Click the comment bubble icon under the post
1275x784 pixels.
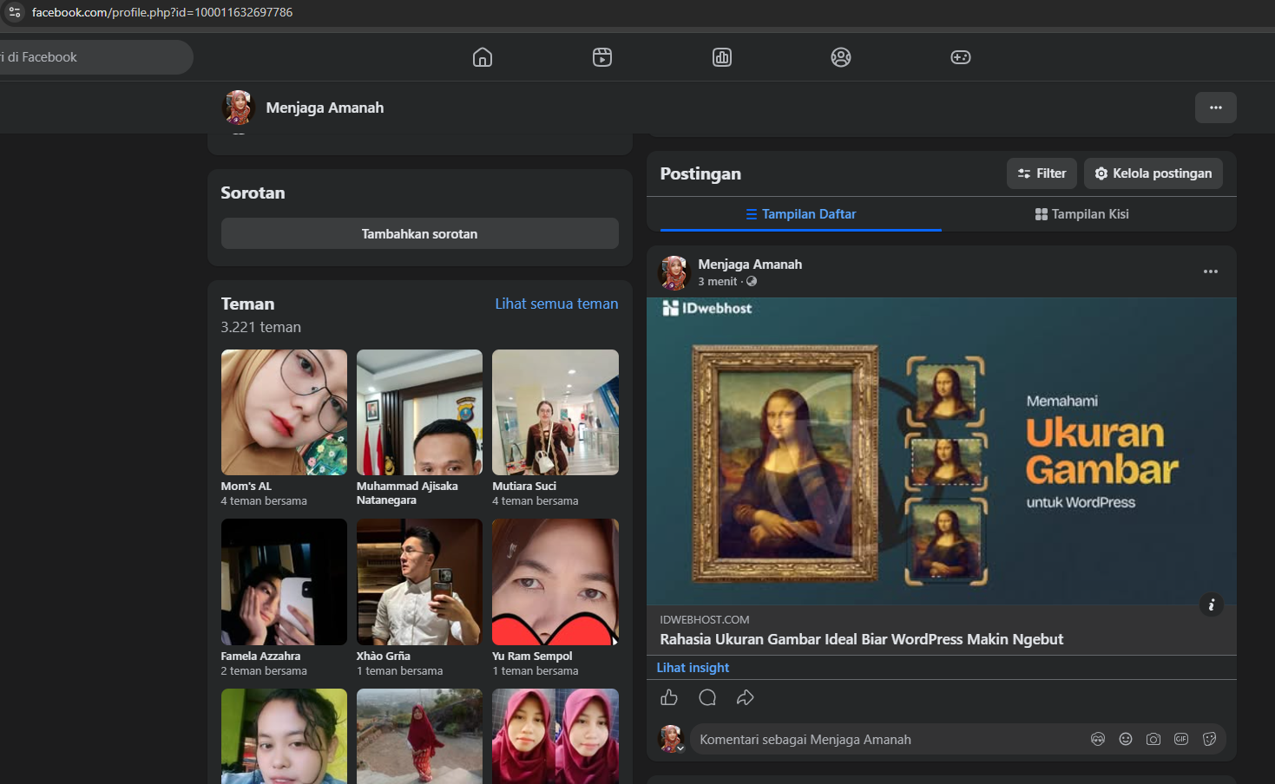(x=707, y=697)
